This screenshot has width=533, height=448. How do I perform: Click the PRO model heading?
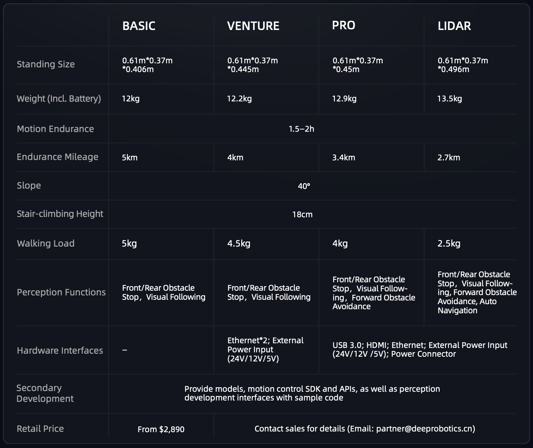click(343, 25)
